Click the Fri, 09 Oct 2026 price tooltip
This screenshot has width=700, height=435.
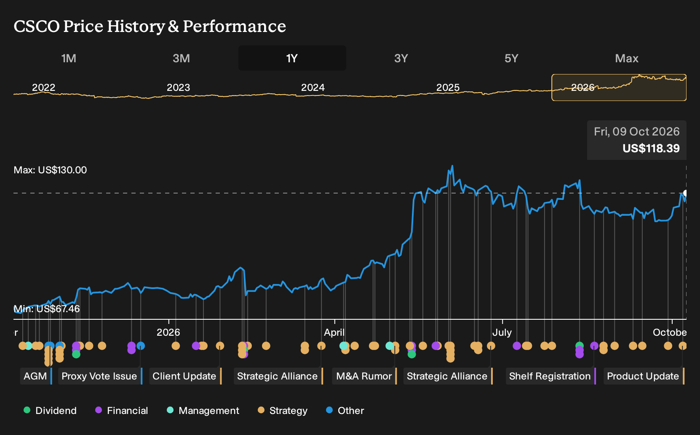pos(637,140)
